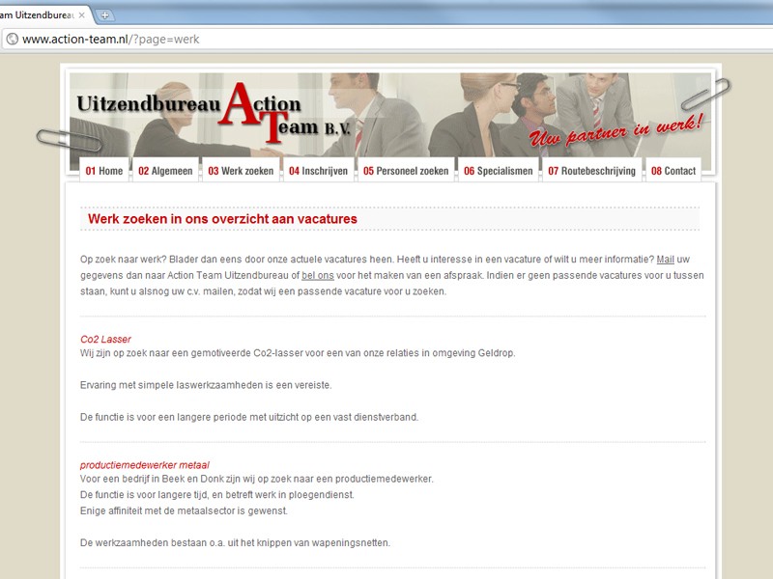Image resolution: width=773 pixels, height=579 pixels.
Task: Click the Action Team B.V. logo
Action: (214, 112)
